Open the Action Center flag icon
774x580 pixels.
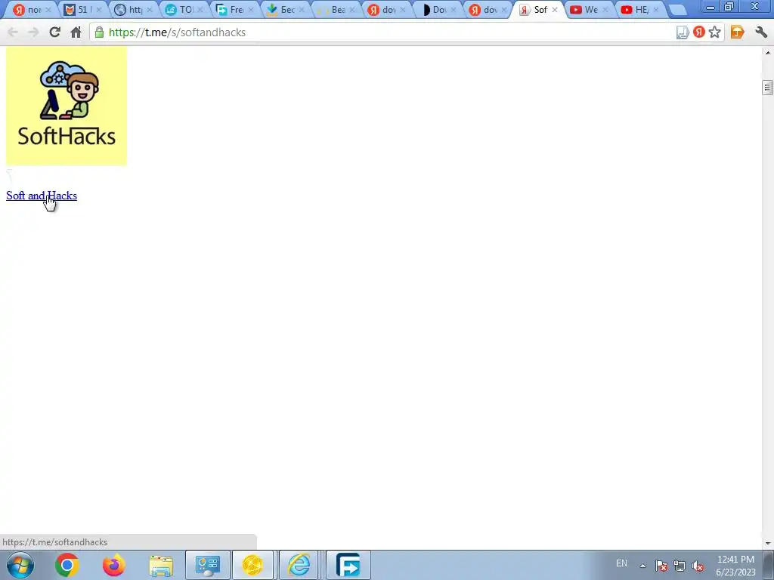coord(661,566)
